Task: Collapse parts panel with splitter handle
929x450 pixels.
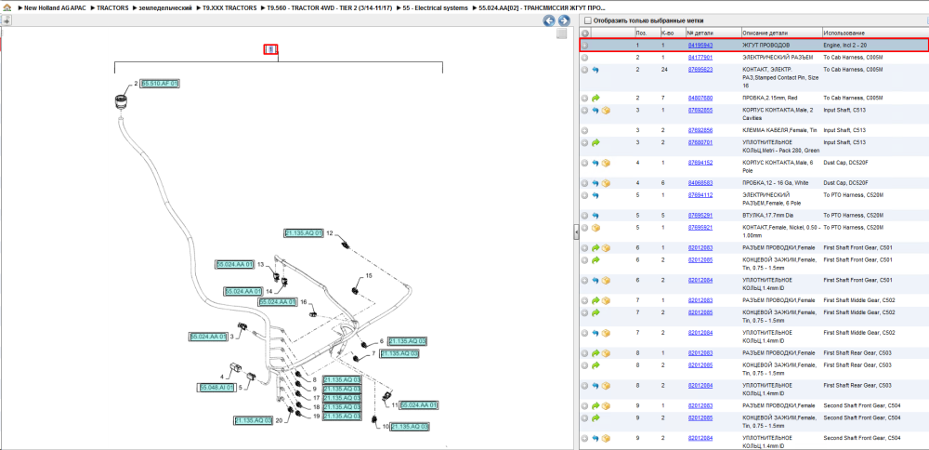Action: coord(576,232)
